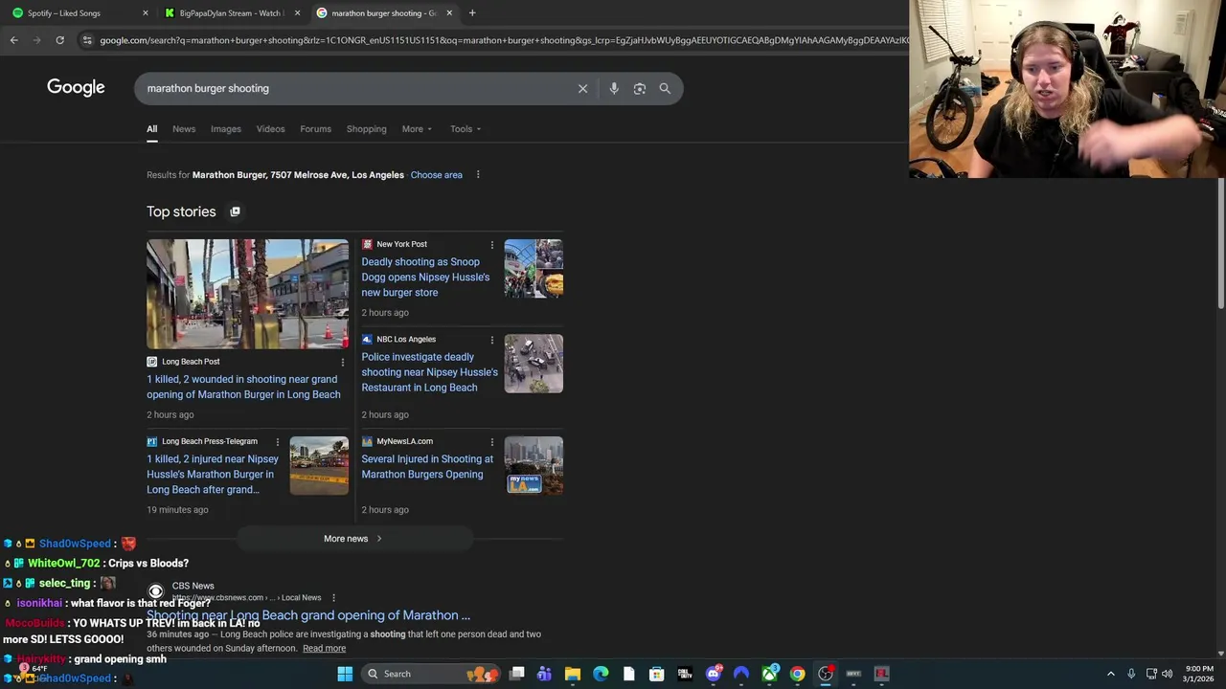
Task: Open options for the New York Post story
Action: click(x=492, y=245)
